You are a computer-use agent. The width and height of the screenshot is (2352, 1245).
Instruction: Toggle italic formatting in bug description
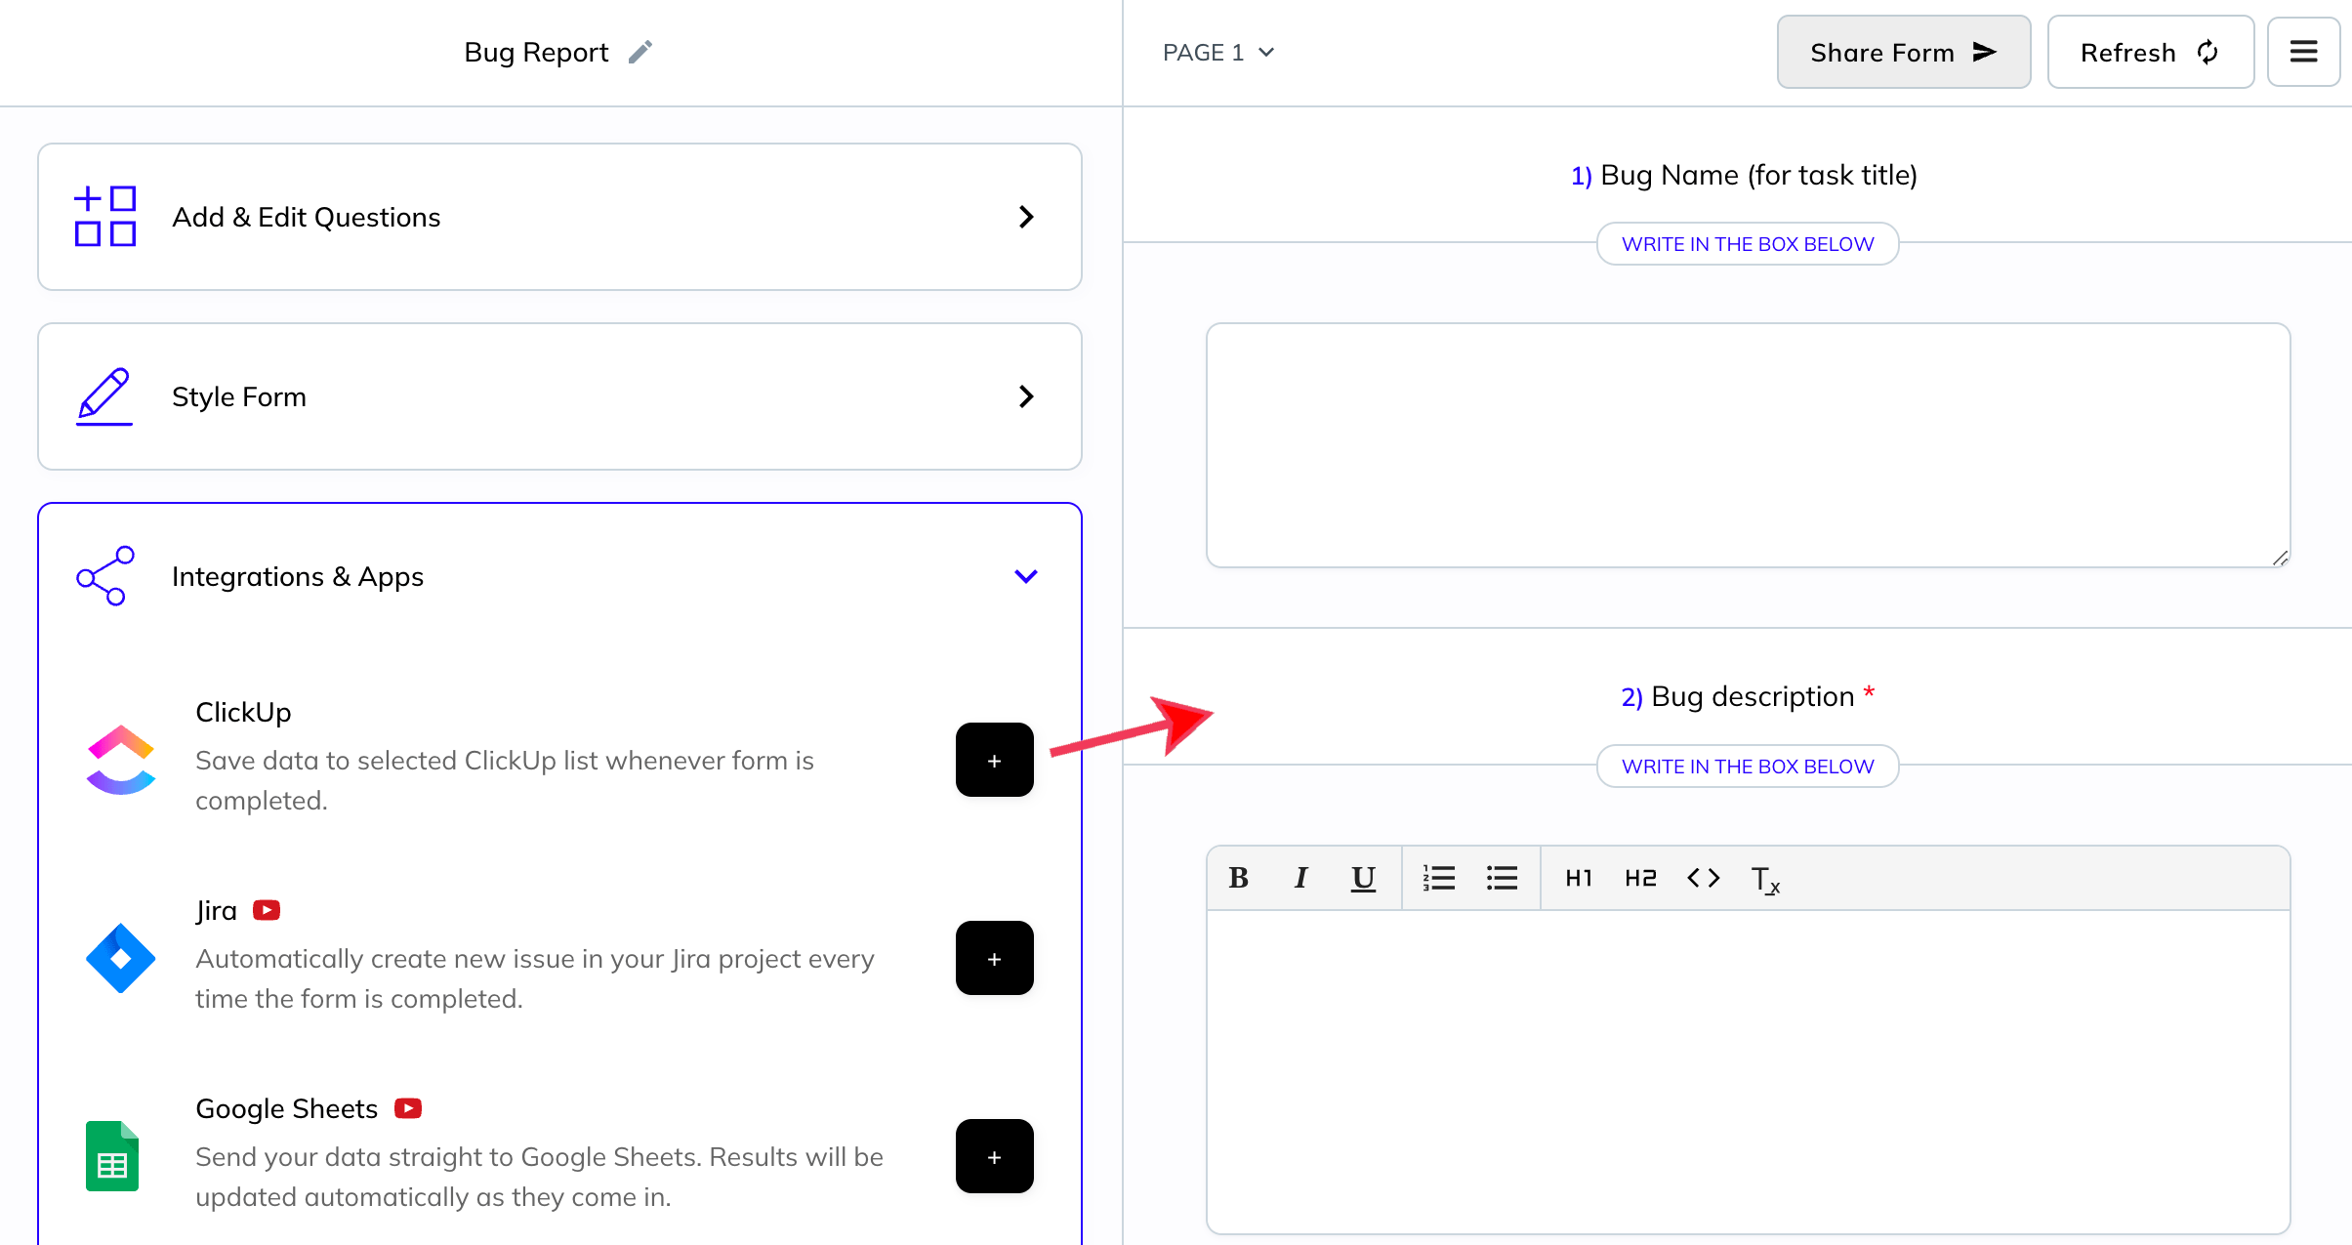[x=1302, y=878]
